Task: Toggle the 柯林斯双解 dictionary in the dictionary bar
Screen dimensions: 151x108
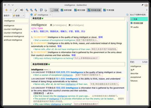Action: pyautogui.click(x=94, y=10)
